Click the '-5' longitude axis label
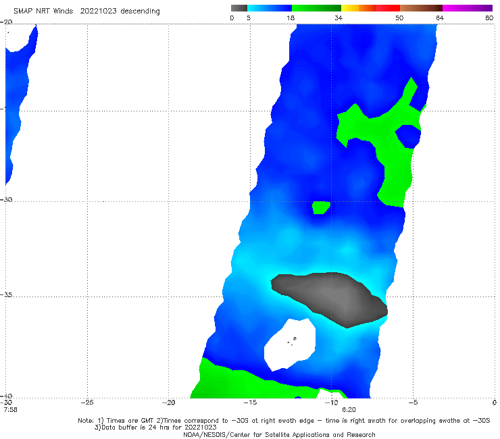This screenshot has height=439, width=500. click(413, 403)
